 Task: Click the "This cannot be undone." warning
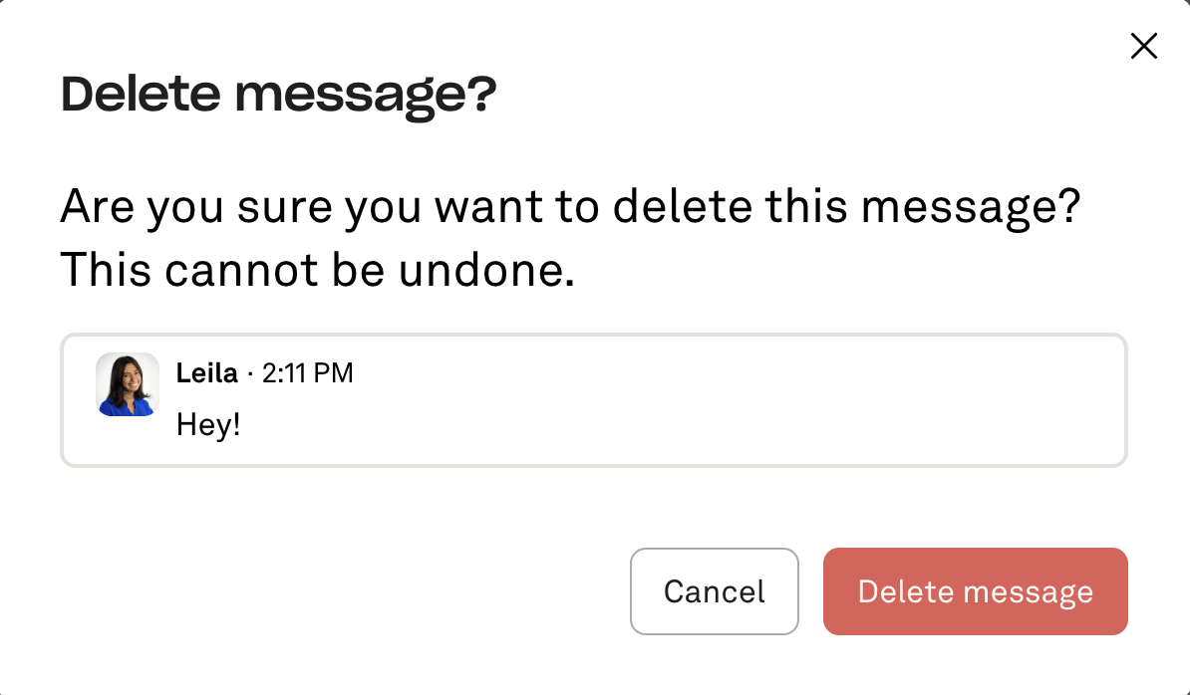pos(317,270)
